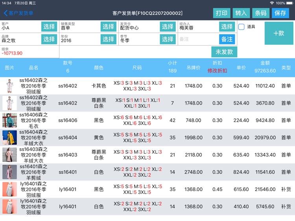This screenshot has height=221, width=295.
Task: Click color 黄色 cell
Action: 99,138
